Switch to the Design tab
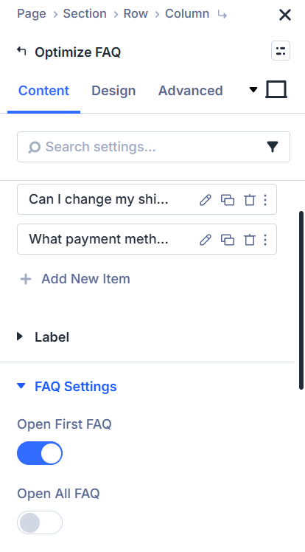This screenshot has height=552, width=305. [x=113, y=91]
